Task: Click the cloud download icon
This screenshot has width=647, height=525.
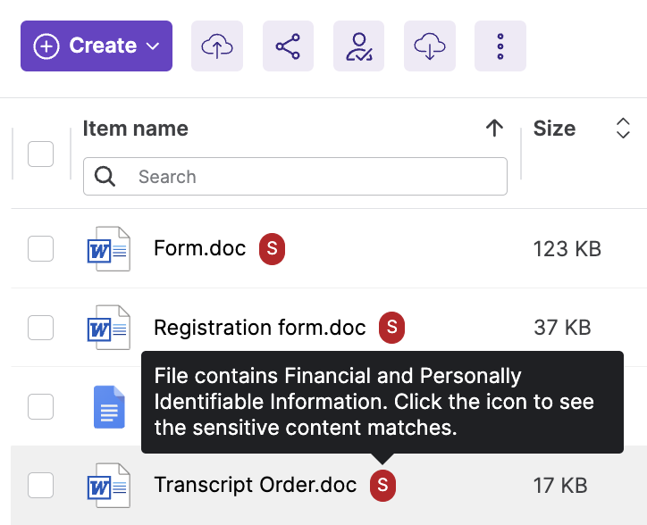Action: pos(430,46)
